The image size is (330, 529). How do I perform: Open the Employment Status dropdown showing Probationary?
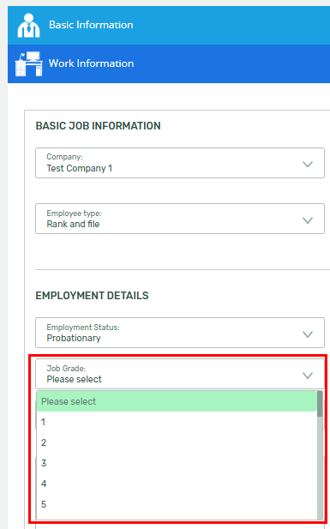pos(180,333)
